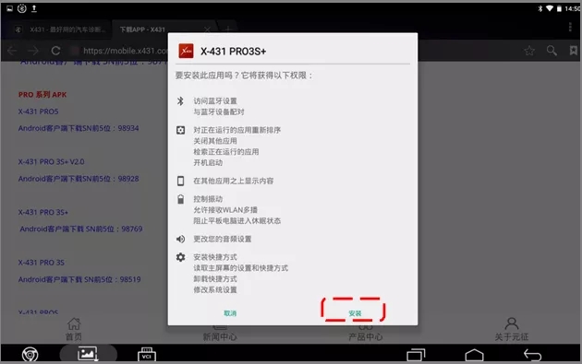Click the install shortcut gear icon

click(180, 257)
